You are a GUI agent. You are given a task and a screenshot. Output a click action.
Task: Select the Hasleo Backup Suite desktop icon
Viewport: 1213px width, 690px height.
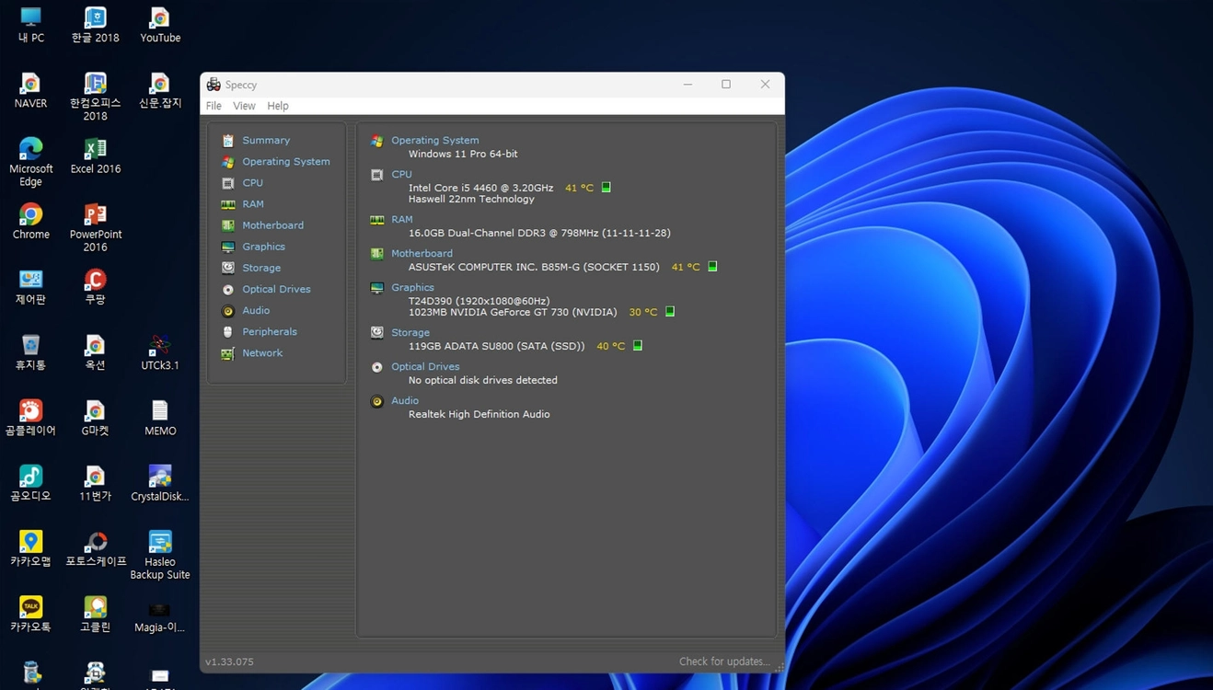pyautogui.click(x=160, y=555)
